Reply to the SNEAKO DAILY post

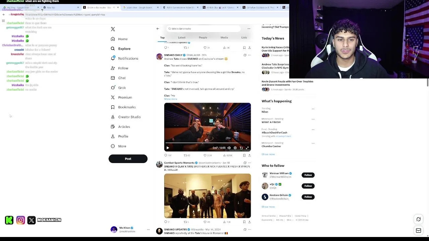(166, 155)
